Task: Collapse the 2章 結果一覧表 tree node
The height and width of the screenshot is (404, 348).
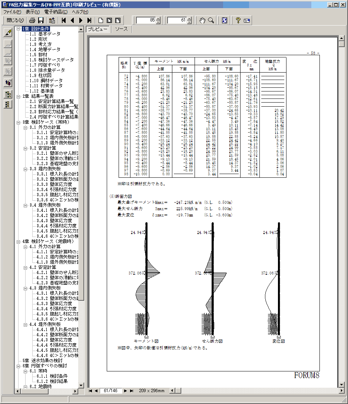Action: pyautogui.click(x=19, y=97)
